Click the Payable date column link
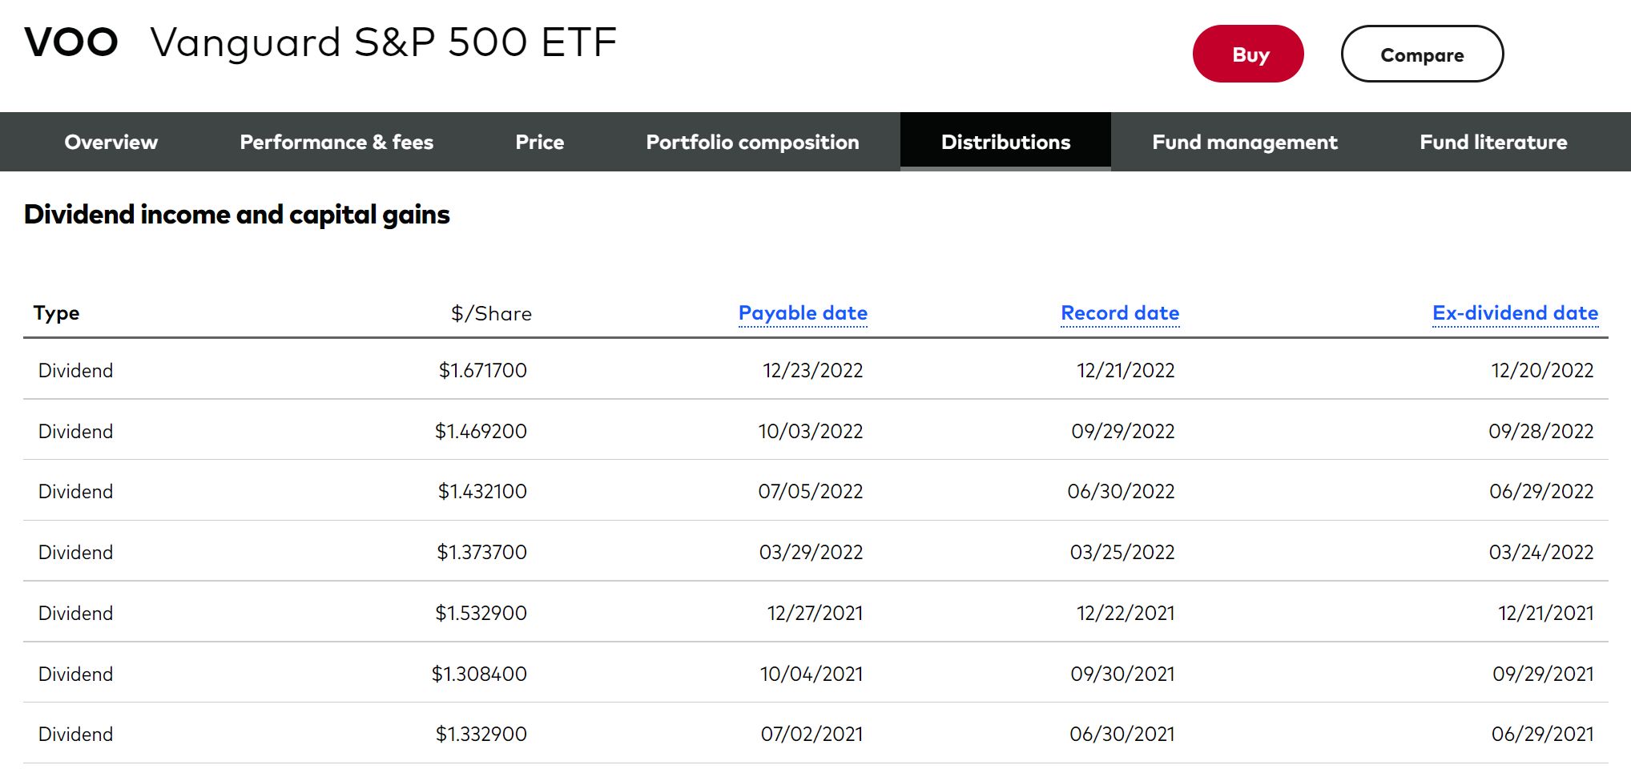The image size is (1631, 773). pyautogui.click(x=803, y=313)
